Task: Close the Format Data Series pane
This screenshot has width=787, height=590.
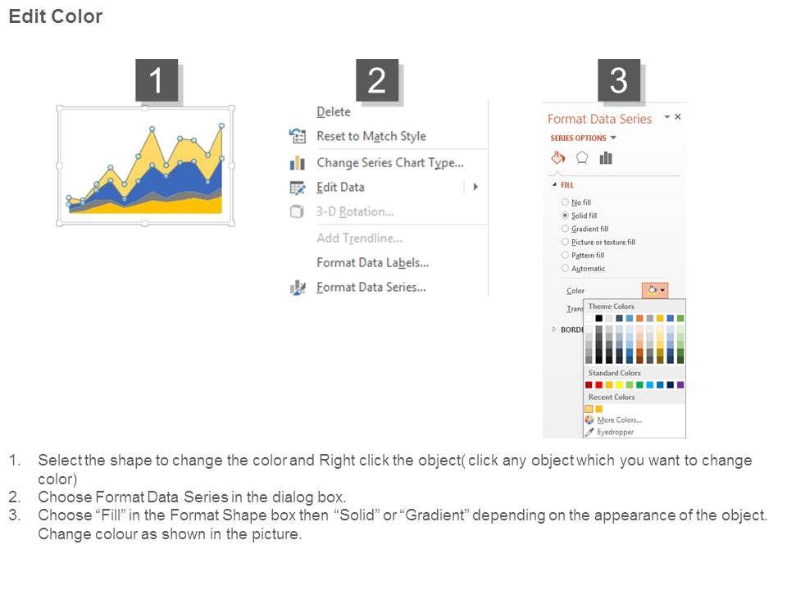Action: click(678, 117)
